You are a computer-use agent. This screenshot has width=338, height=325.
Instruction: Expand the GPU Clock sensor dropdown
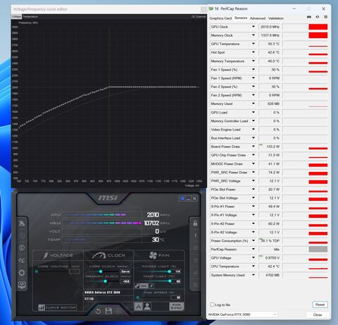[x=254, y=27]
